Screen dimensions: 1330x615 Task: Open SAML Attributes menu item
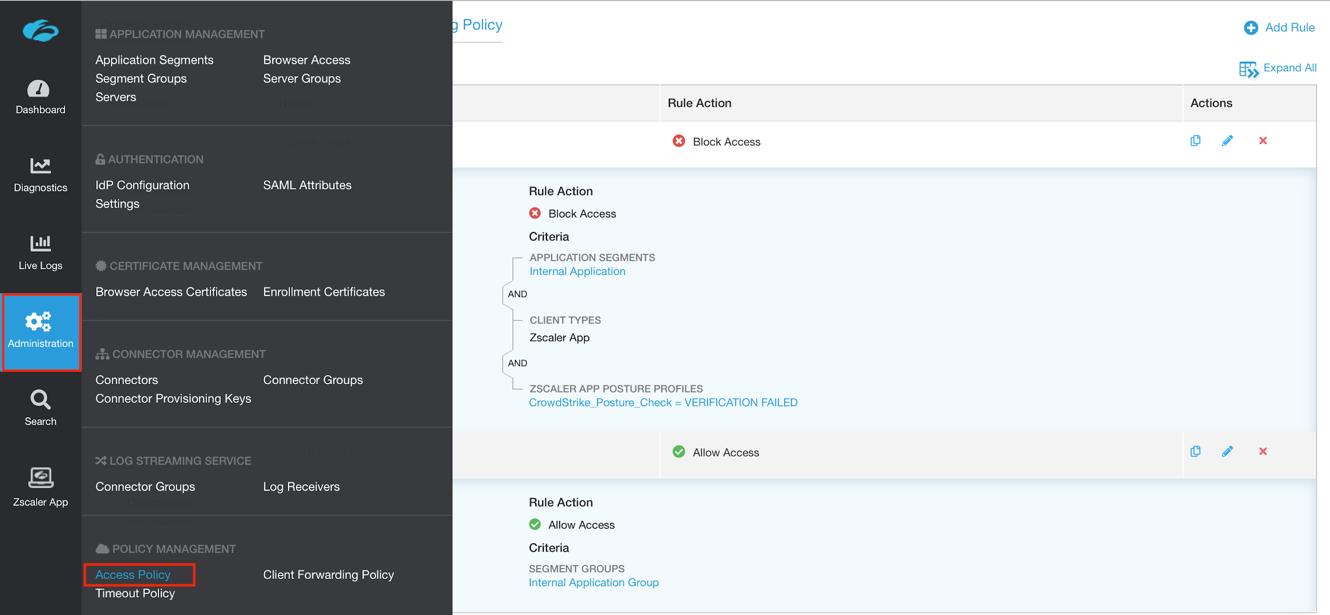tap(307, 186)
